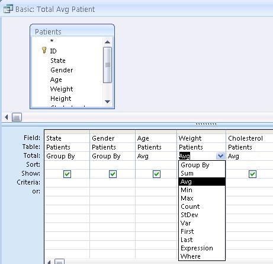Screen dimensions: 273x264
Task: Click the Weight Field cell in the grid
Action: coord(201,138)
